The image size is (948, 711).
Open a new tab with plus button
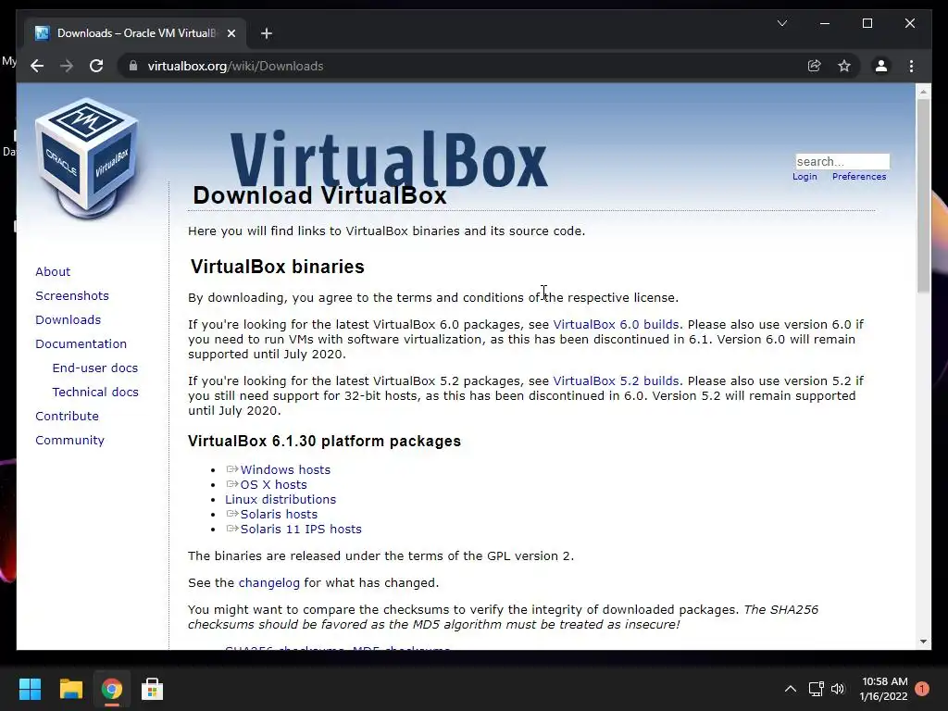[267, 33]
